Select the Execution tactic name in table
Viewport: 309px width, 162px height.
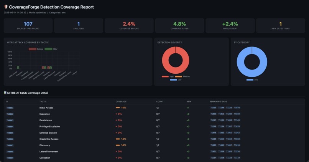[x=44, y=114]
